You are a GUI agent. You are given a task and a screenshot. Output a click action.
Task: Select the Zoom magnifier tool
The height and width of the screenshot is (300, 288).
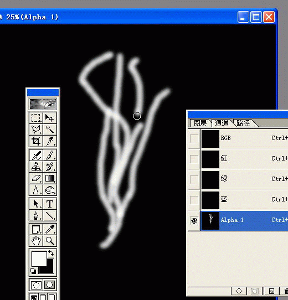point(50,241)
